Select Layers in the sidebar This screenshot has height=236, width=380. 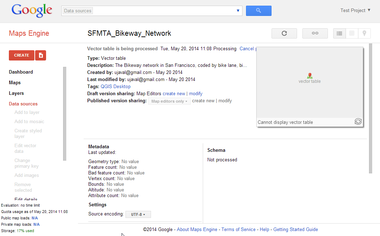tap(16, 93)
